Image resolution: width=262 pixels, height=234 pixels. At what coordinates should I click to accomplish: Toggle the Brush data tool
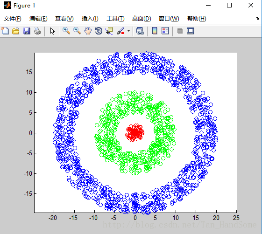(x=120, y=31)
